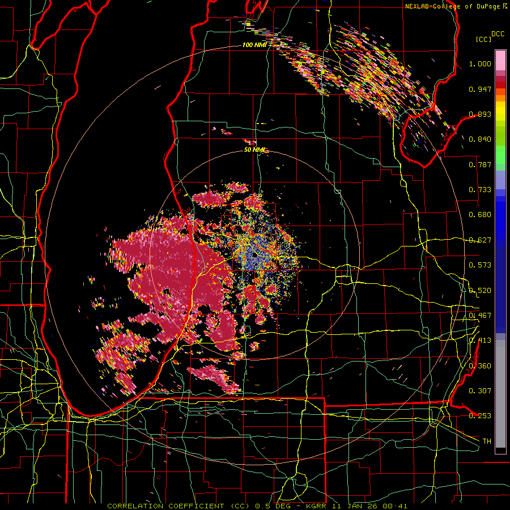Select the 0.947 legend value
Image resolution: width=510 pixels, height=510 pixels.
[x=480, y=89]
